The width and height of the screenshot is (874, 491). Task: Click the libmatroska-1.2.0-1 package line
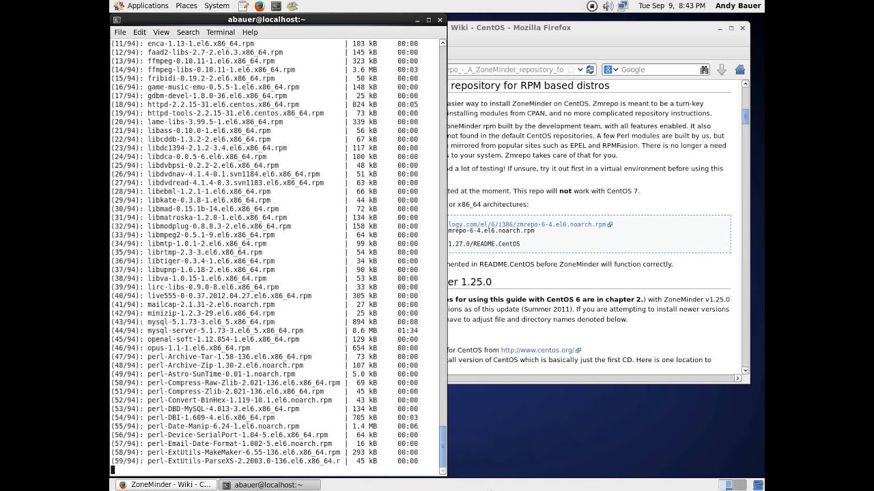point(265,218)
